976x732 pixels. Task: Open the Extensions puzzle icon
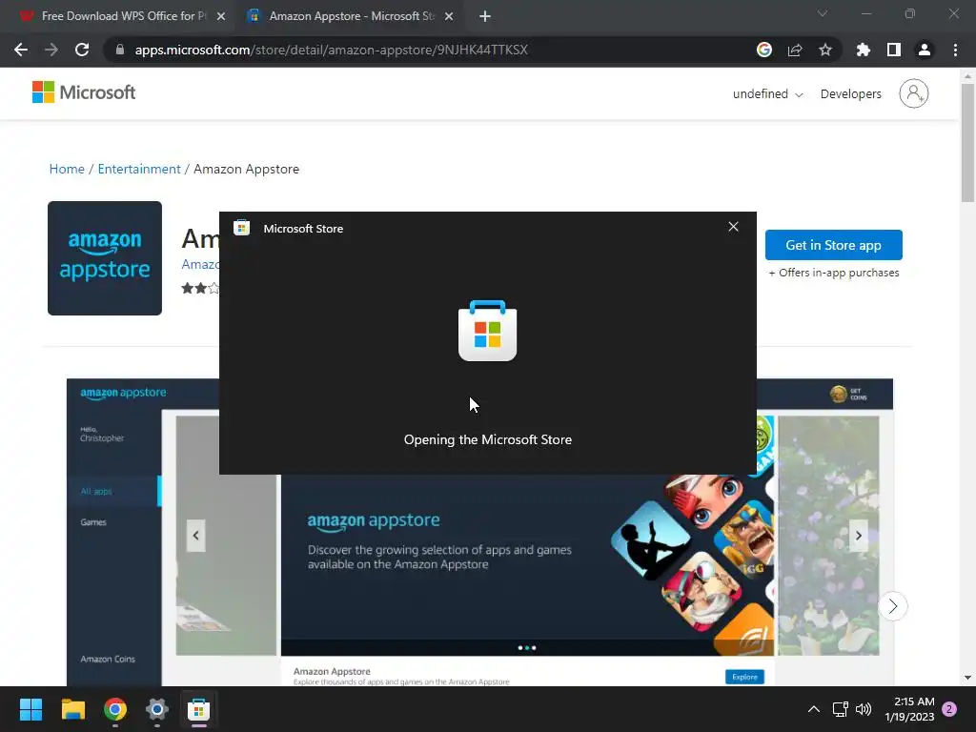tap(863, 50)
